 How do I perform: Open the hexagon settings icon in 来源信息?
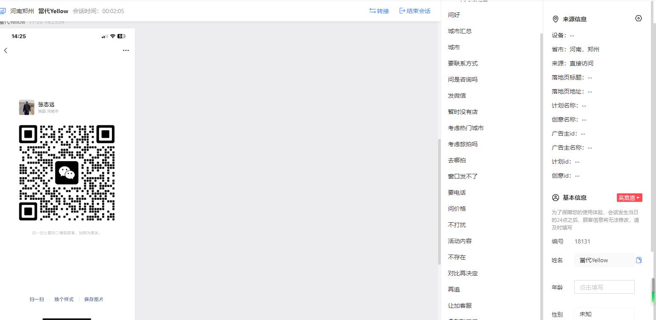click(x=638, y=18)
